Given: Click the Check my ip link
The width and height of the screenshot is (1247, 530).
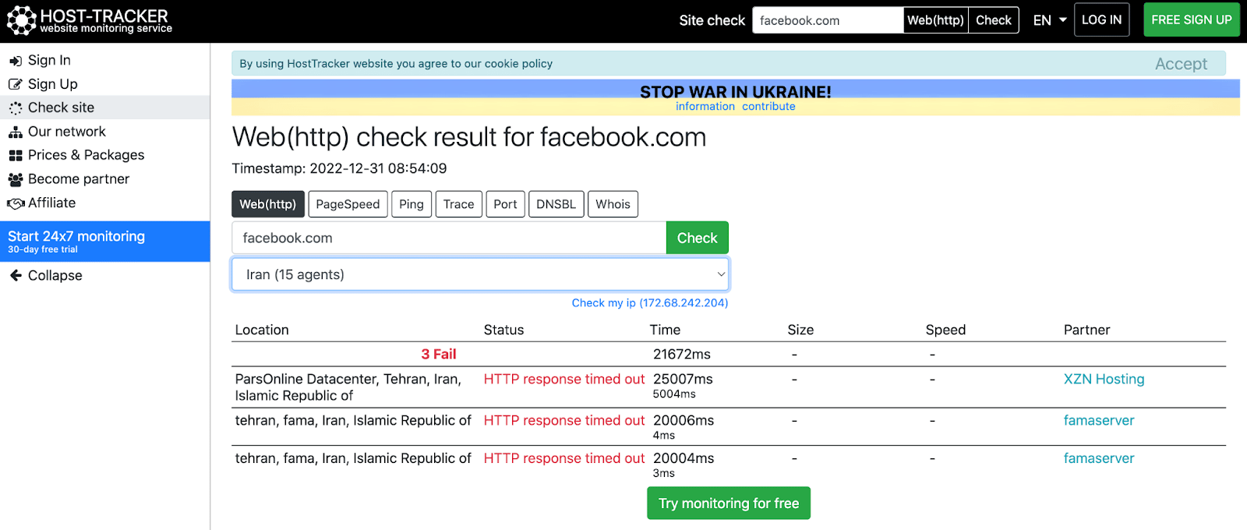Looking at the screenshot, I should pos(649,303).
